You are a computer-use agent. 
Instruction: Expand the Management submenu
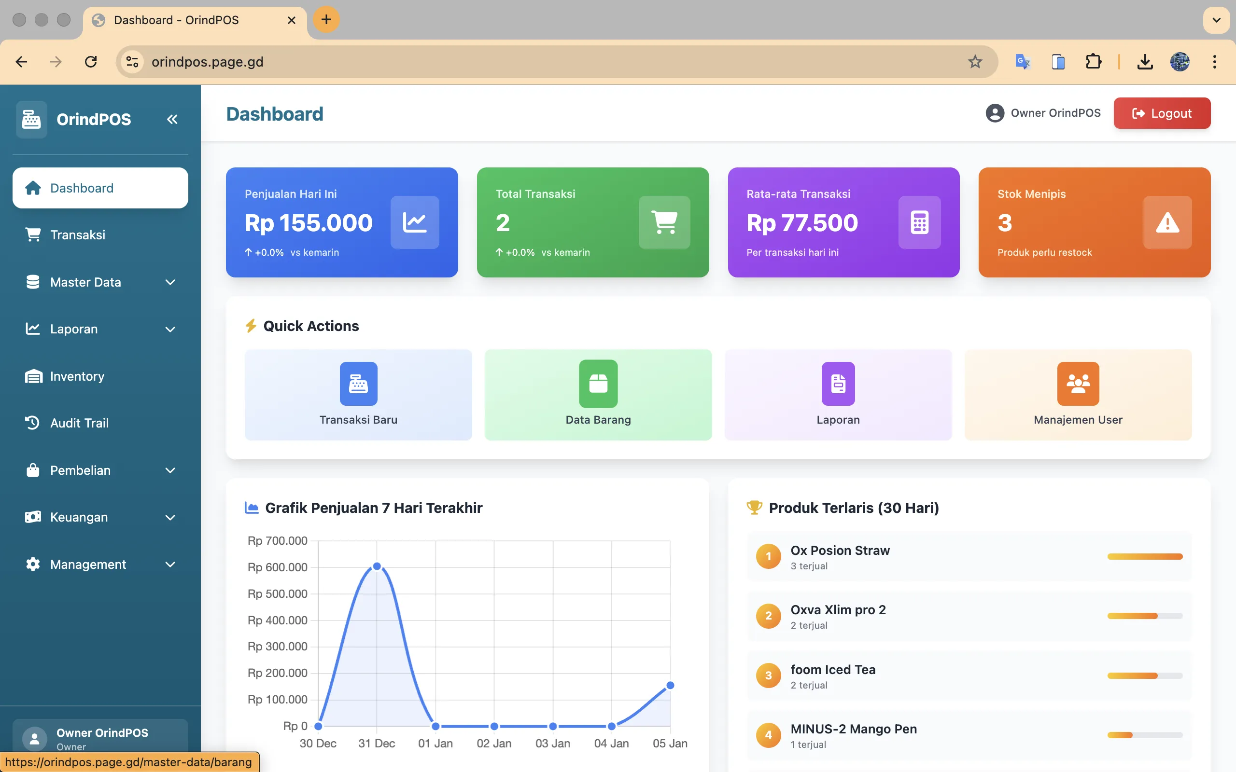(100, 564)
